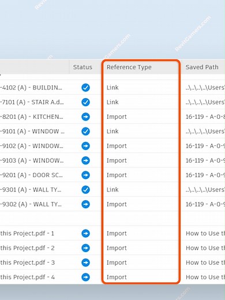225x300 pixels.
Task: Sort by the Status column header
Action: (82, 67)
